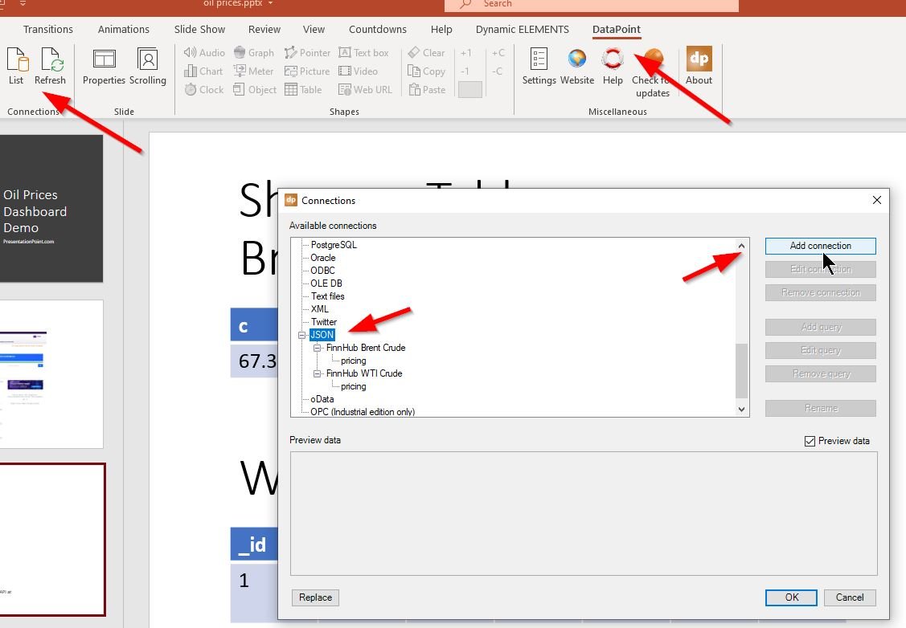Image resolution: width=906 pixels, height=628 pixels.
Task: Open the Help lifebuoy icon
Action: pos(613,66)
